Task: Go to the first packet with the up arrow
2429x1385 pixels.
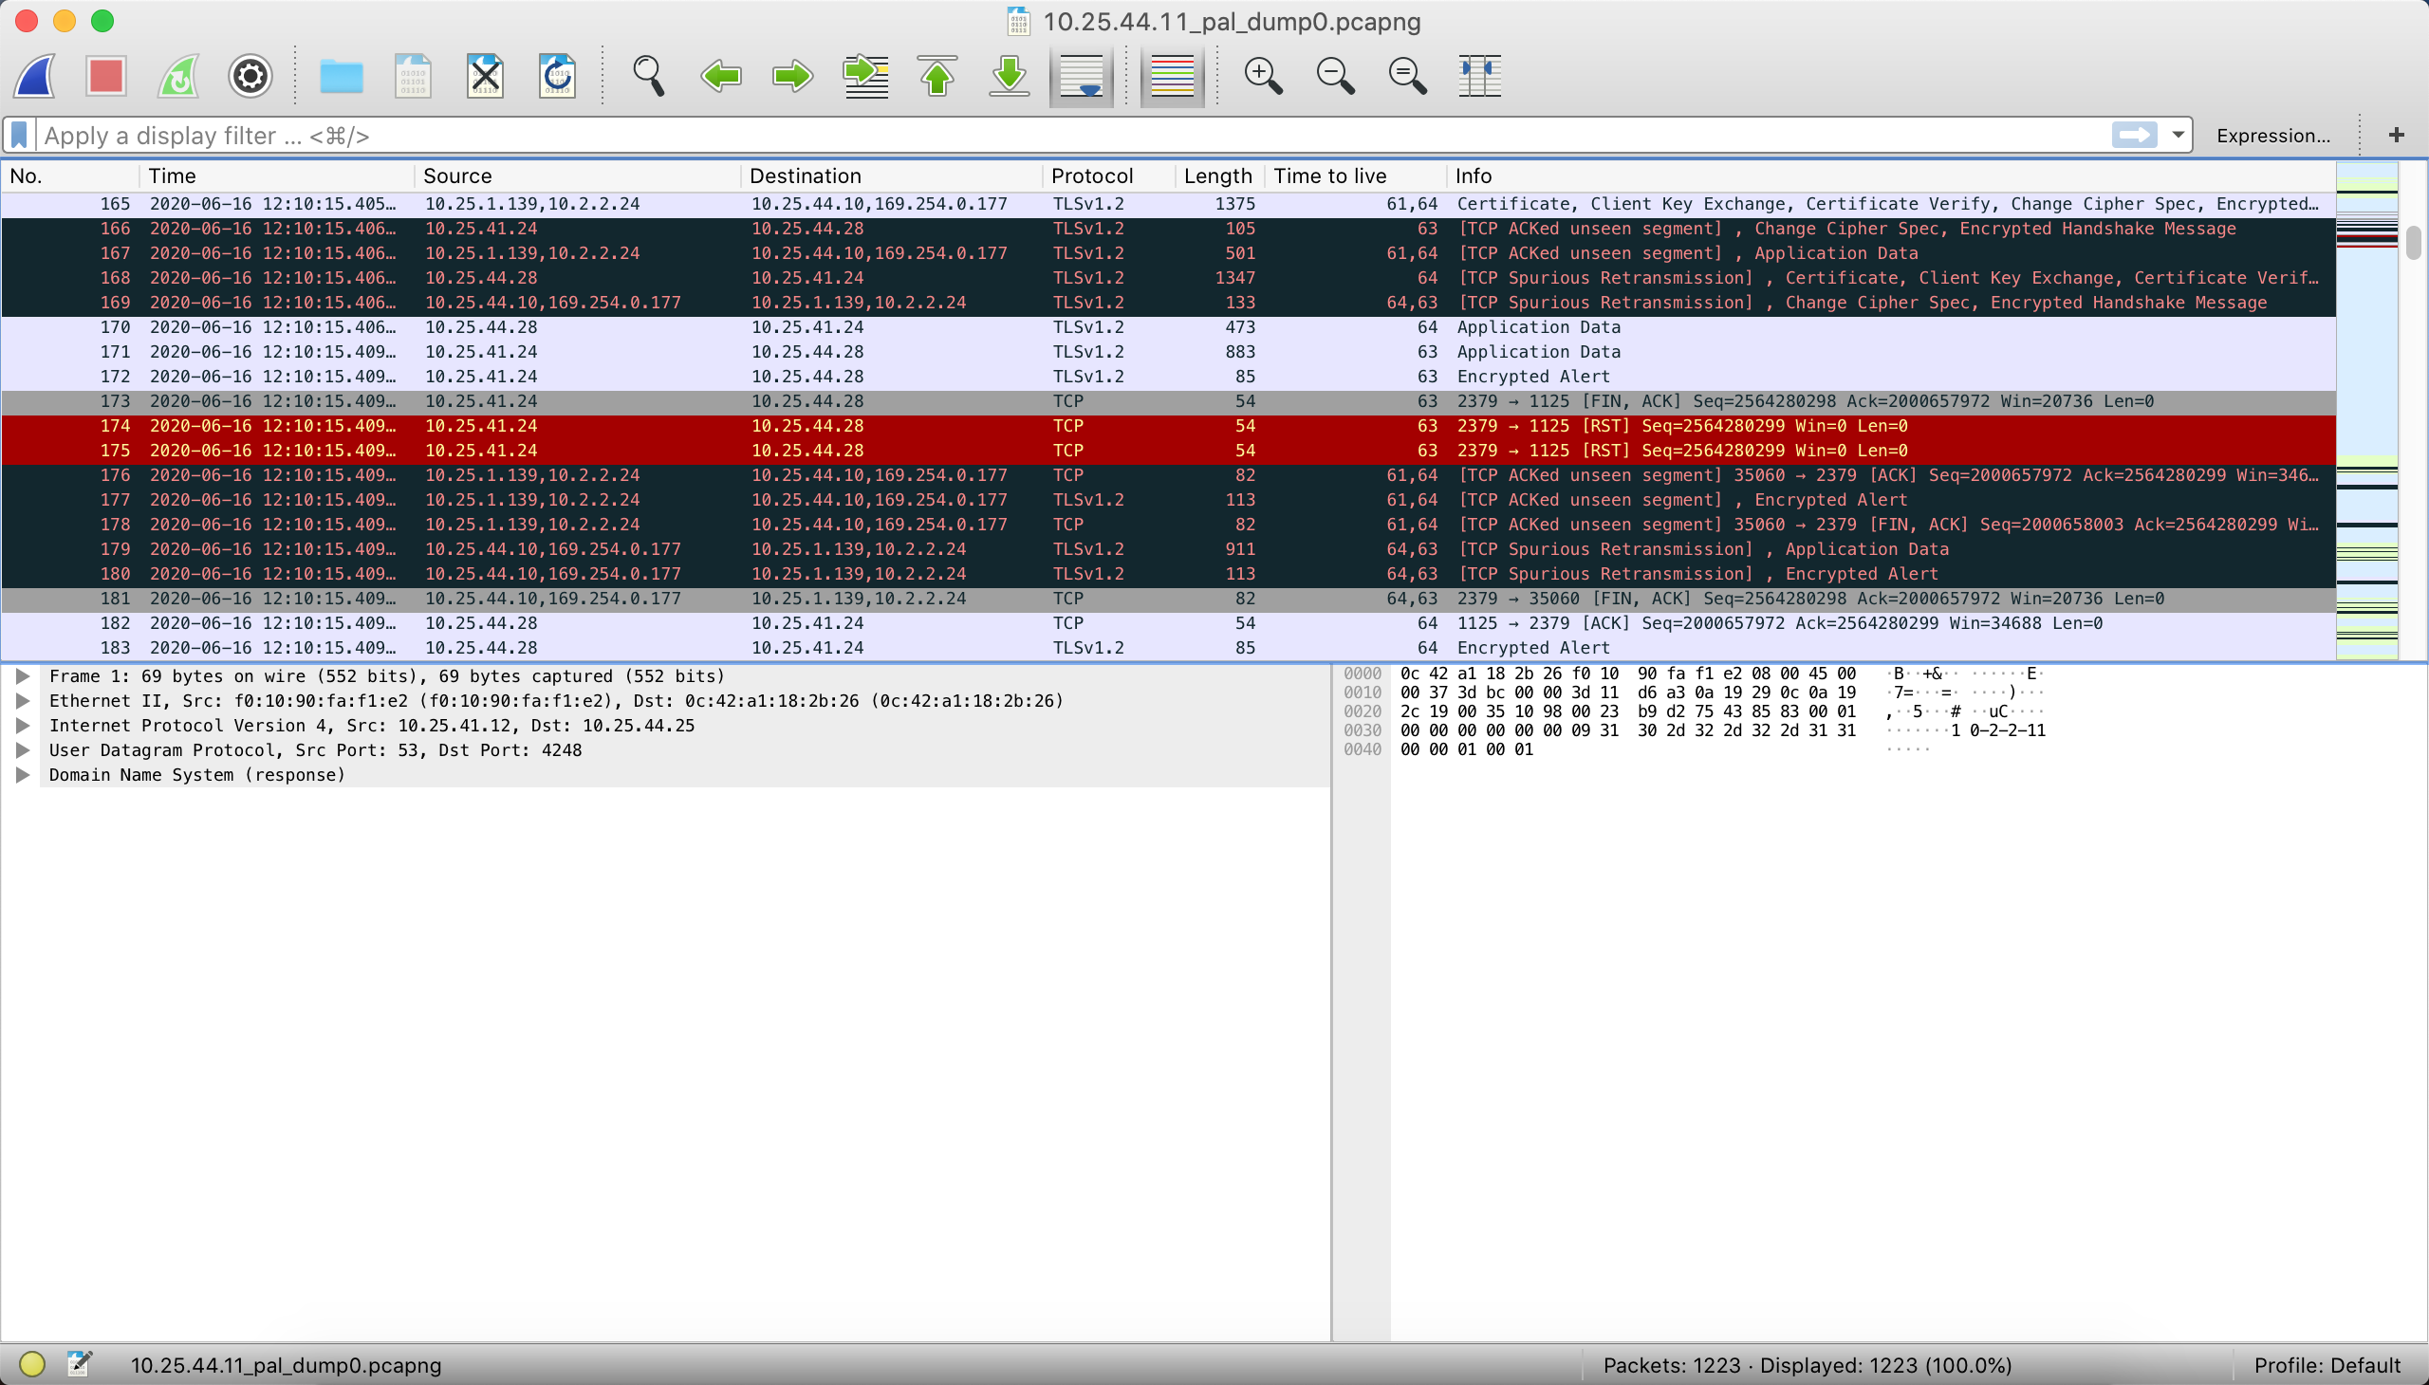Action: (x=937, y=76)
